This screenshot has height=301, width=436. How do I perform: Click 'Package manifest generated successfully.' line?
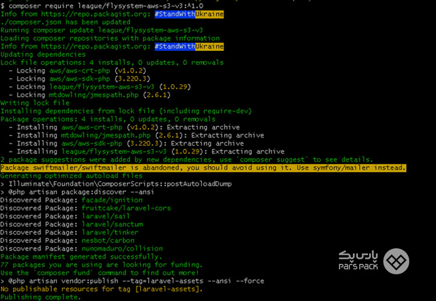tap(81, 256)
